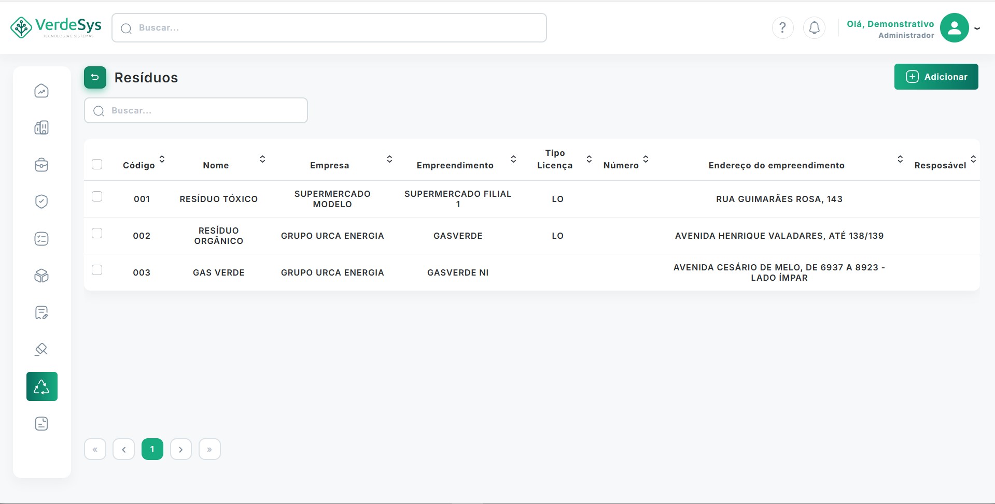995x504 pixels.
Task: Go to the next page arrow
Action: [181, 449]
